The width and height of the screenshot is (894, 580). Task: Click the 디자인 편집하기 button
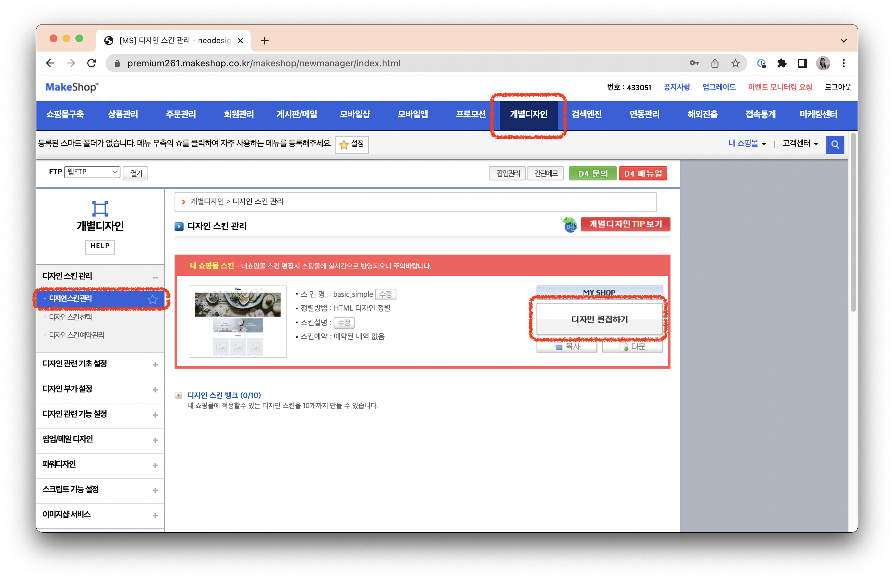[x=599, y=319]
